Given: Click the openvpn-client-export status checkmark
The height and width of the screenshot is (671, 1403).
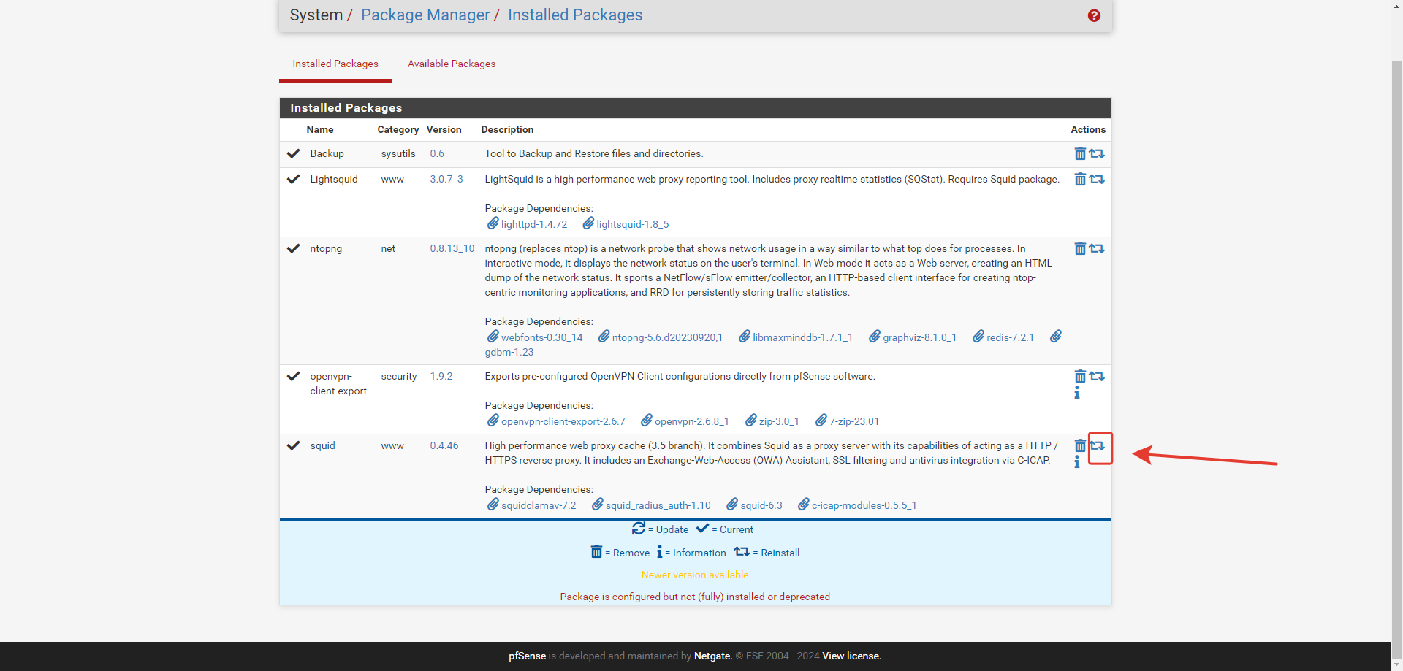Looking at the screenshot, I should [x=294, y=376].
